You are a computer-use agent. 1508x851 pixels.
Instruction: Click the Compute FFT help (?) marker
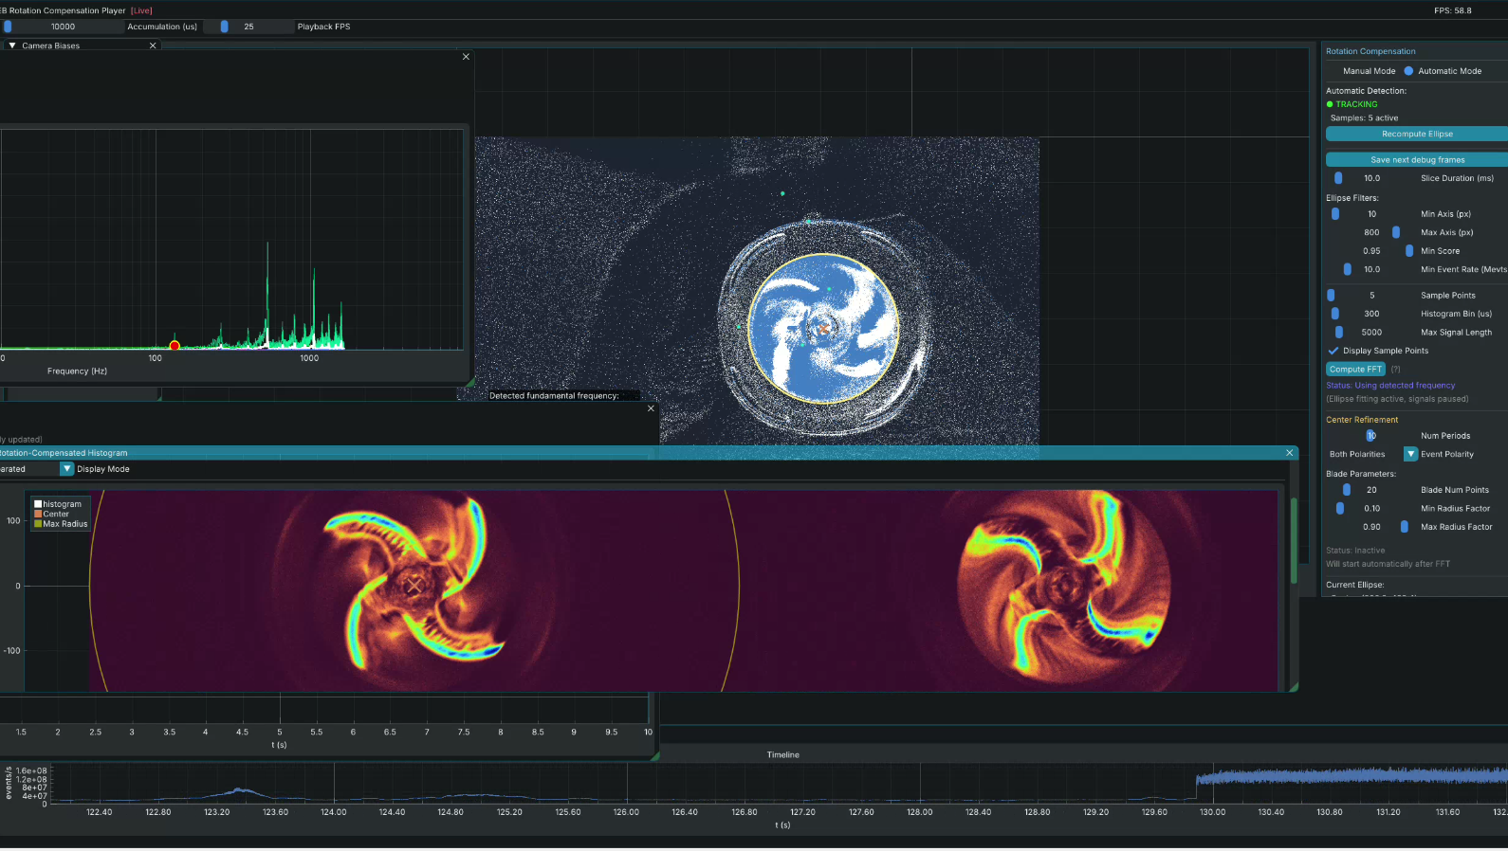1395,370
